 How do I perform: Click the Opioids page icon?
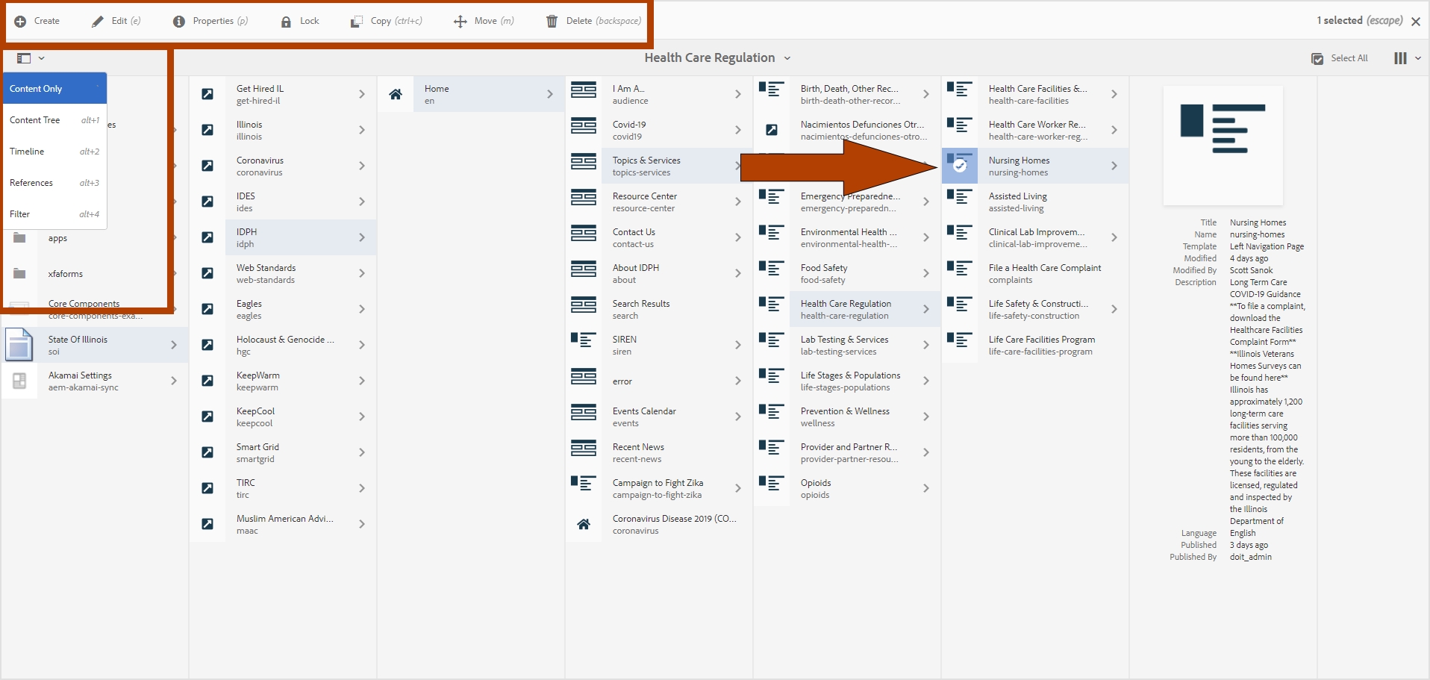click(772, 484)
